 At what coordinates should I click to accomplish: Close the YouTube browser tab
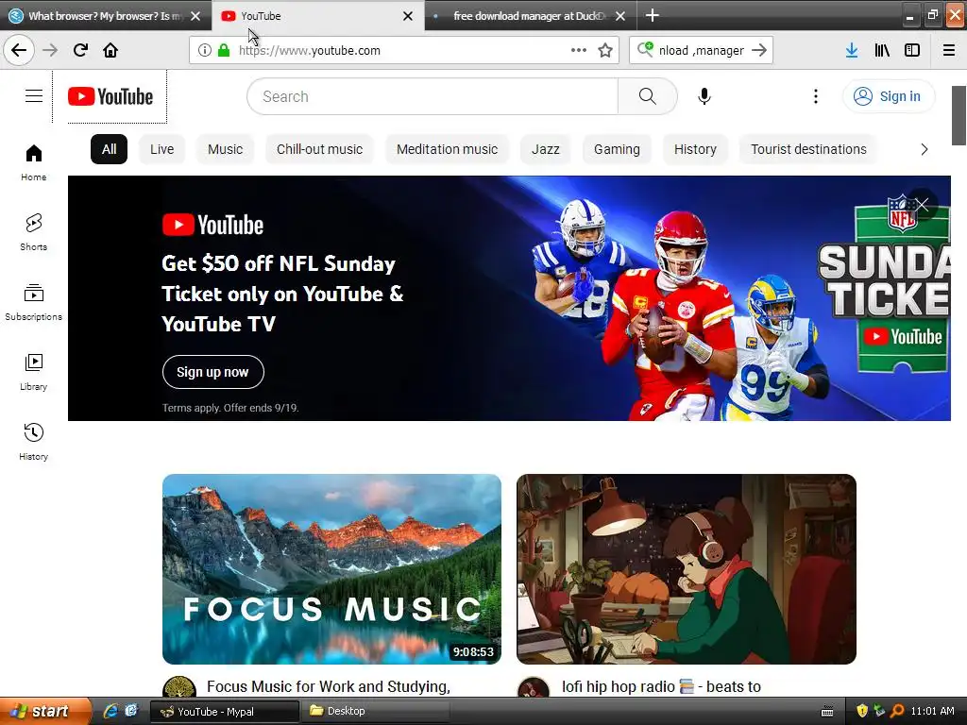408,16
